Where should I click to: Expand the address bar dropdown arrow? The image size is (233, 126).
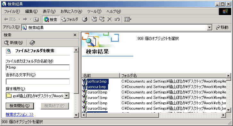[x=210, y=27]
